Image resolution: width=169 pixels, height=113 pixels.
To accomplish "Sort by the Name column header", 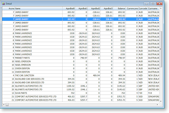I will [x=39, y=8].
